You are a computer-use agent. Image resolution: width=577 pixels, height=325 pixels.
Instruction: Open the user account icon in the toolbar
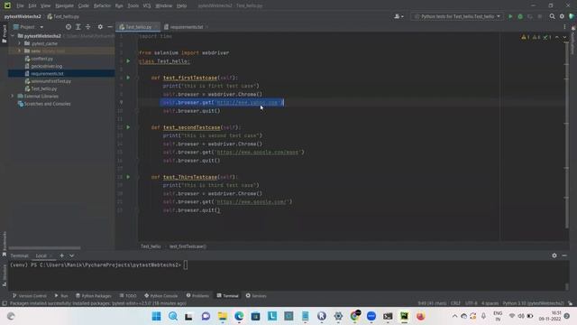(398, 16)
